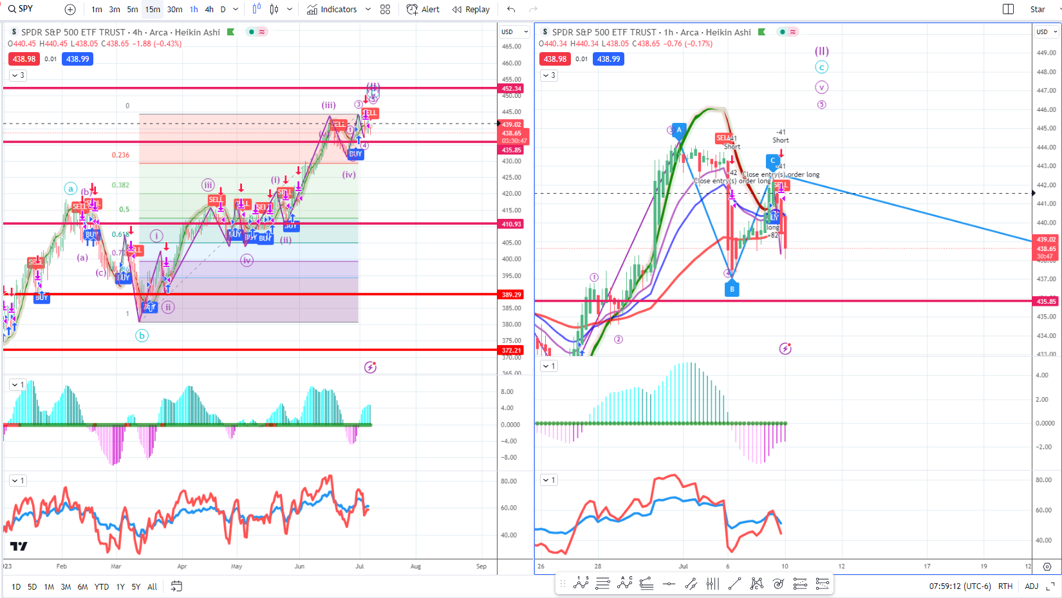Select the trend line tool
This screenshot has width=1062, height=598.
[x=734, y=584]
